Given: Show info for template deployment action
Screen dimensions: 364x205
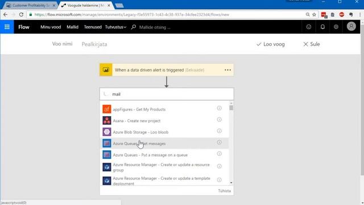Looking at the screenshot, I should (219, 180).
